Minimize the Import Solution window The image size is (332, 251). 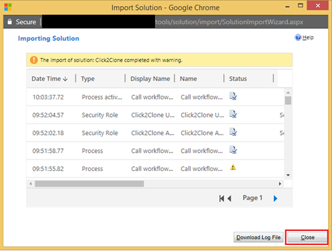click(287, 7)
